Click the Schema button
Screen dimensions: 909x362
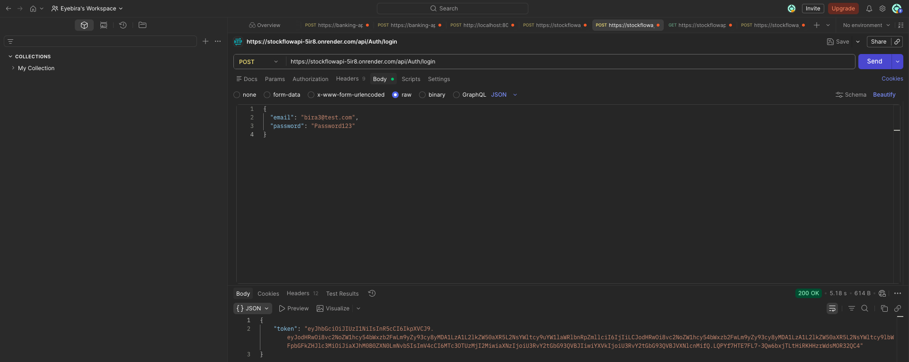click(x=851, y=95)
